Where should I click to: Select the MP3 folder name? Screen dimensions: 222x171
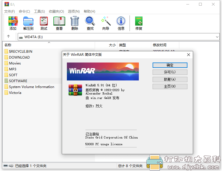coord(13,69)
